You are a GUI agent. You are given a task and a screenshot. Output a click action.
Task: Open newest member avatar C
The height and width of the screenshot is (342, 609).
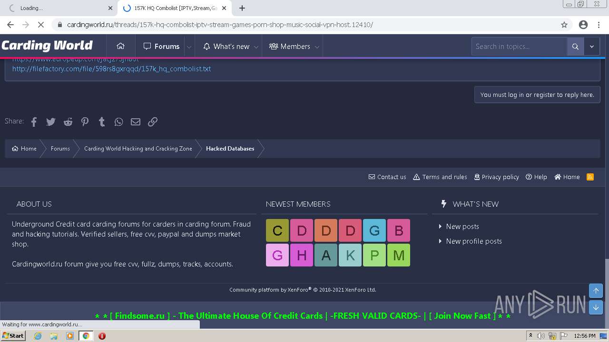coord(277,231)
